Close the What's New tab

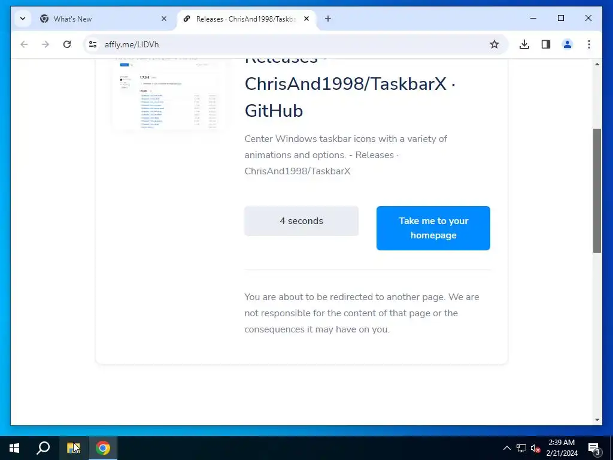(164, 19)
